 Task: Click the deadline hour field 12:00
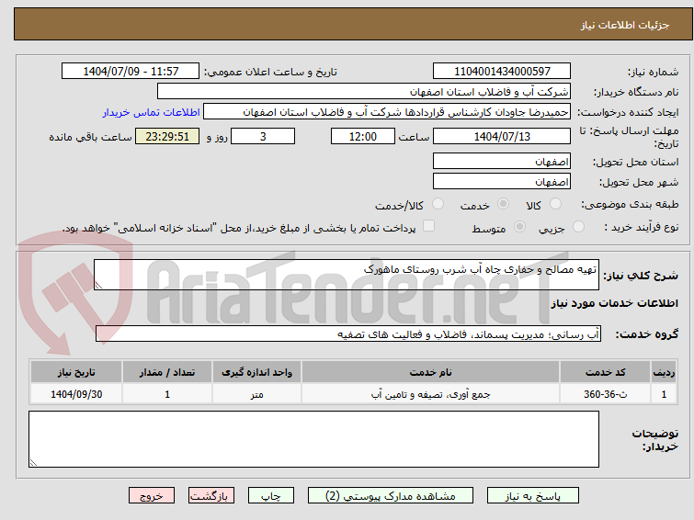point(362,136)
